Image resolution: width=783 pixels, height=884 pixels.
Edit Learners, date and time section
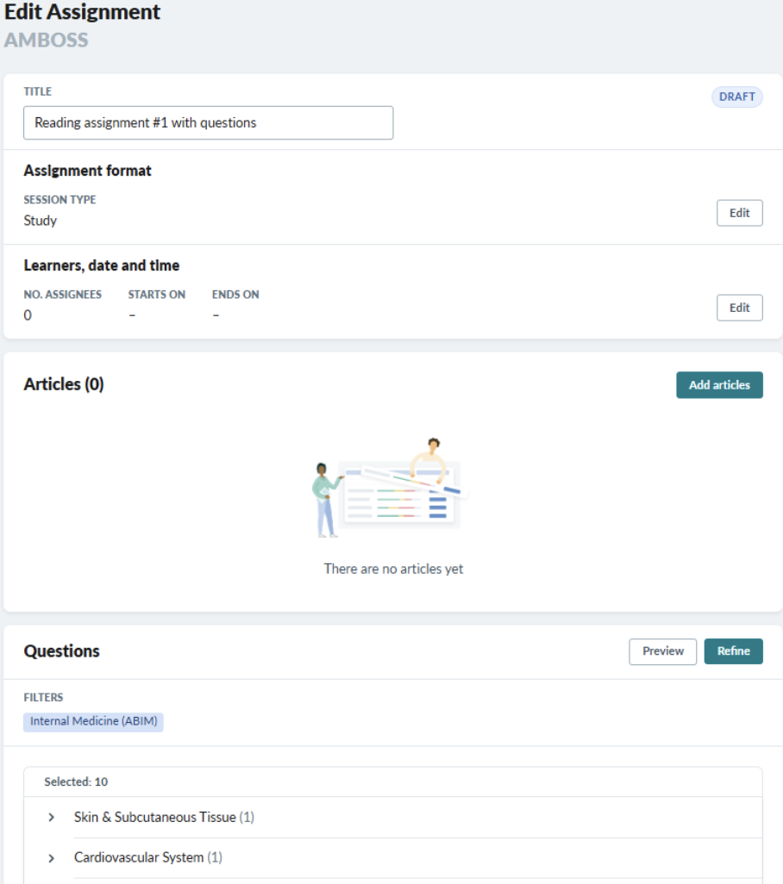coord(740,308)
